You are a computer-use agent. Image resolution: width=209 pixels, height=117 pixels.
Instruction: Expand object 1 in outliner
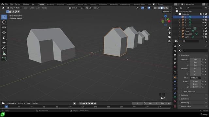(180, 17)
